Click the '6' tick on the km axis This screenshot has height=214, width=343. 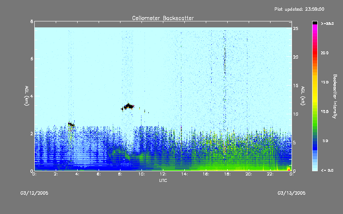(x=32, y=59)
